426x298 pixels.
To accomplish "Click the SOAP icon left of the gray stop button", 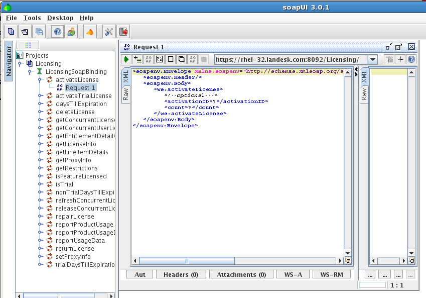I will tap(193, 59).
